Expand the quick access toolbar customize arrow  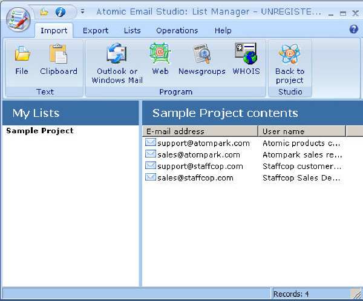tap(82, 11)
